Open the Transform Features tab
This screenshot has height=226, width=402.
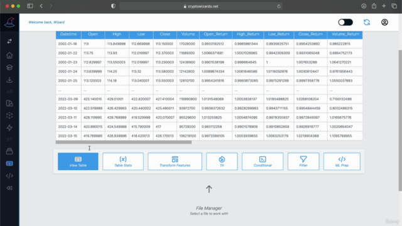[x=175, y=161]
